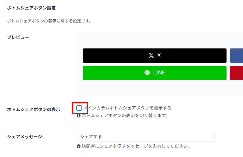The image size is (243, 157).
Task: Click the partially visible blue share button
Action: (236, 55)
